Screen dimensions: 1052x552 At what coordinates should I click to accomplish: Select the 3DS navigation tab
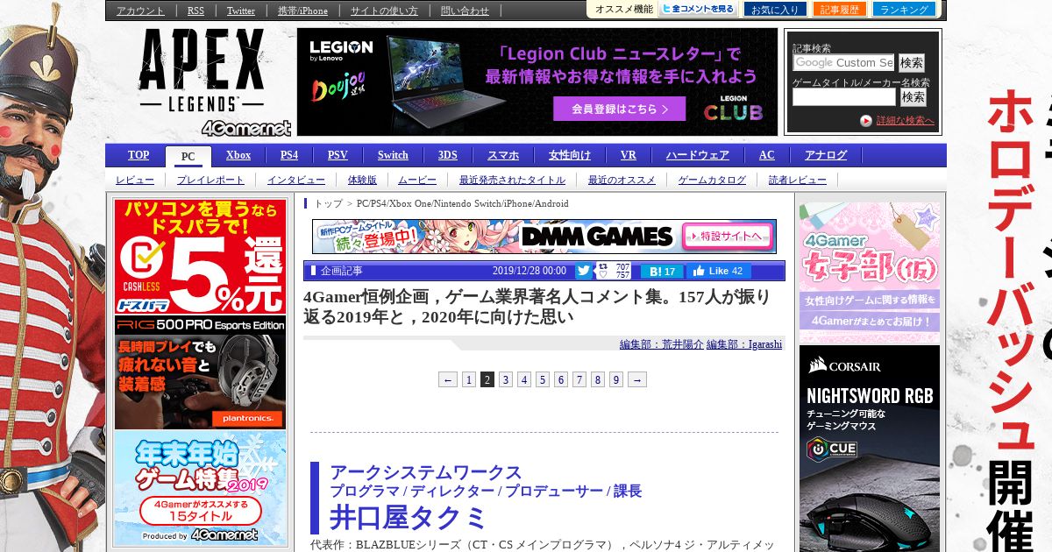pyautogui.click(x=447, y=155)
